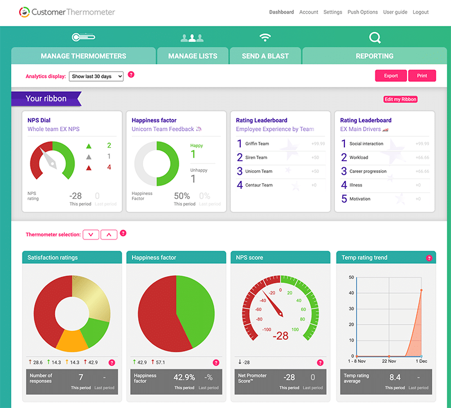
Task: Open the User guide link
Action: (x=395, y=12)
